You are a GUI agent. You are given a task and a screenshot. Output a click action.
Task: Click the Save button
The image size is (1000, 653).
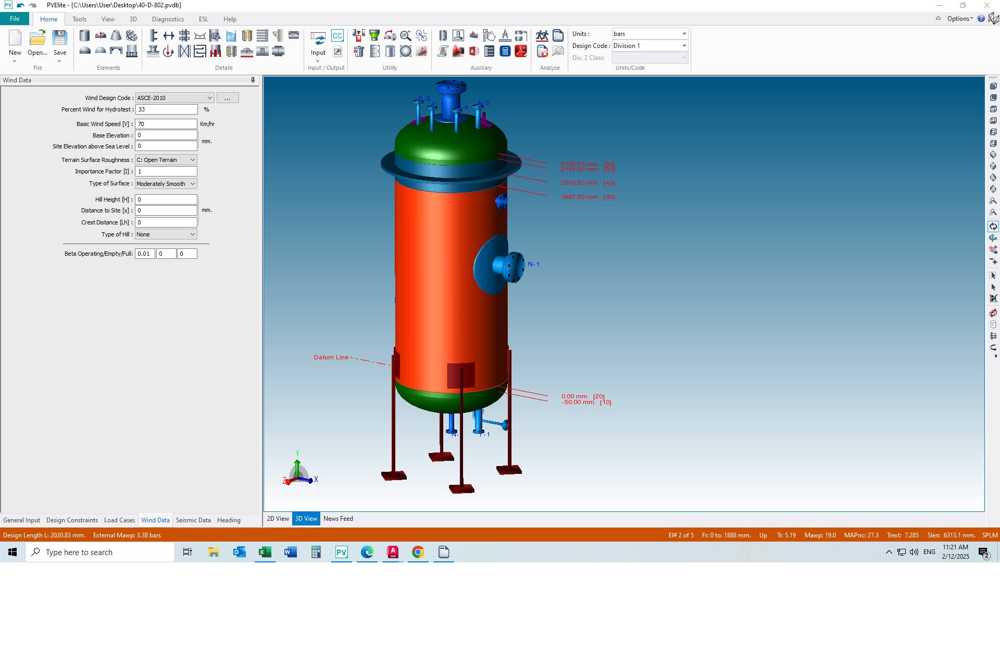click(x=60, y=43)
